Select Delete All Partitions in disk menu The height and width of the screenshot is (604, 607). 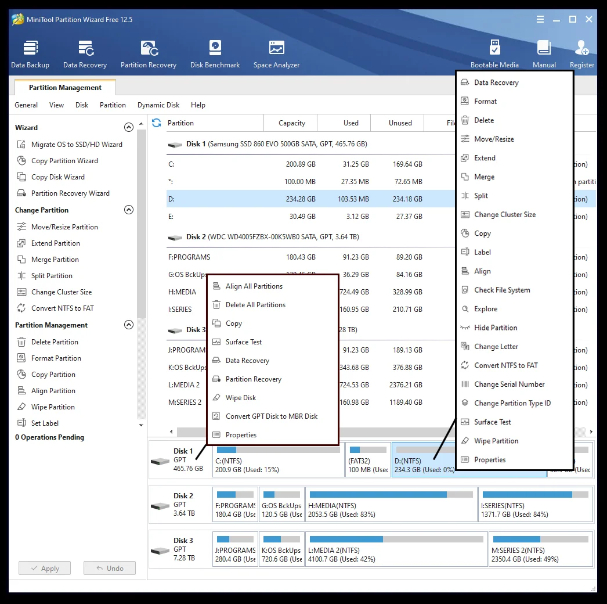pyautogui.click(x=273, y=305)
